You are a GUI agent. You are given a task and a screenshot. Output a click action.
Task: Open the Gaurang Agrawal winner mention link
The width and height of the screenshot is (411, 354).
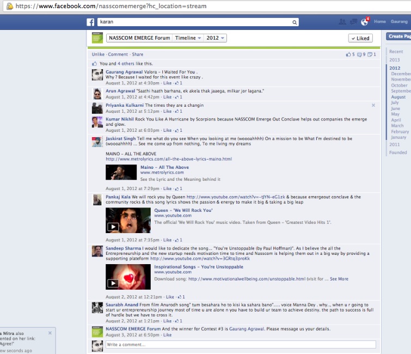pos(247,329)
